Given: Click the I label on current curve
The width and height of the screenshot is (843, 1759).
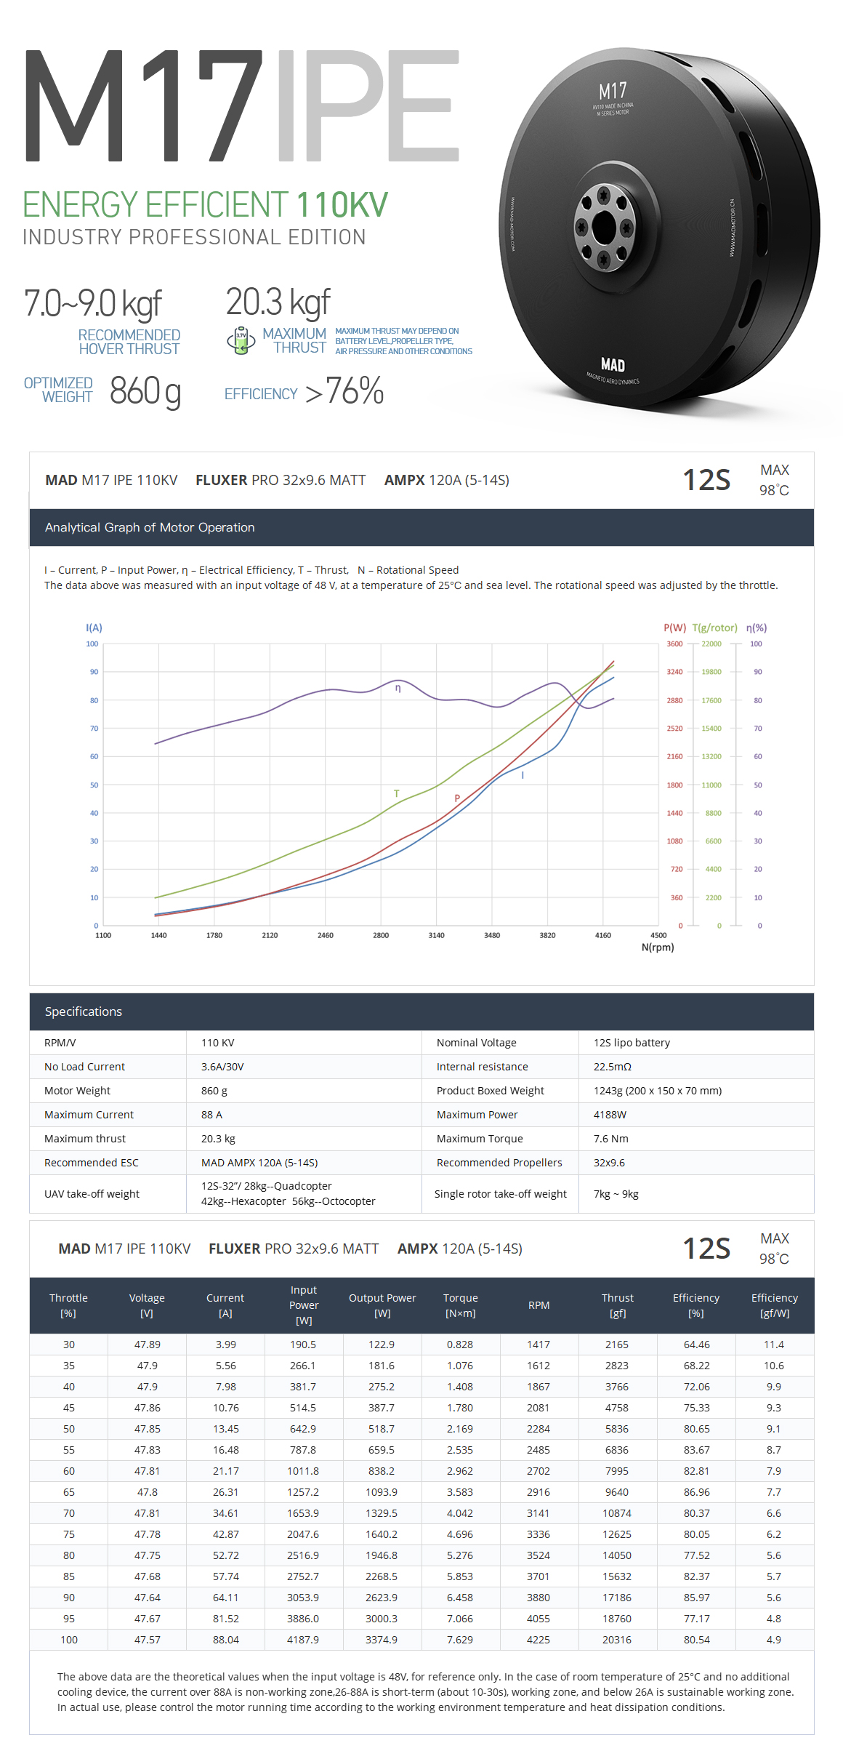Looking at the screenshot, I should 523,776.
